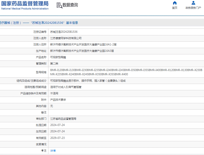Screen dimensions: 204x155
Task: Click the 结构及组成/主要组成成分 label
Action: click(31, 81)
